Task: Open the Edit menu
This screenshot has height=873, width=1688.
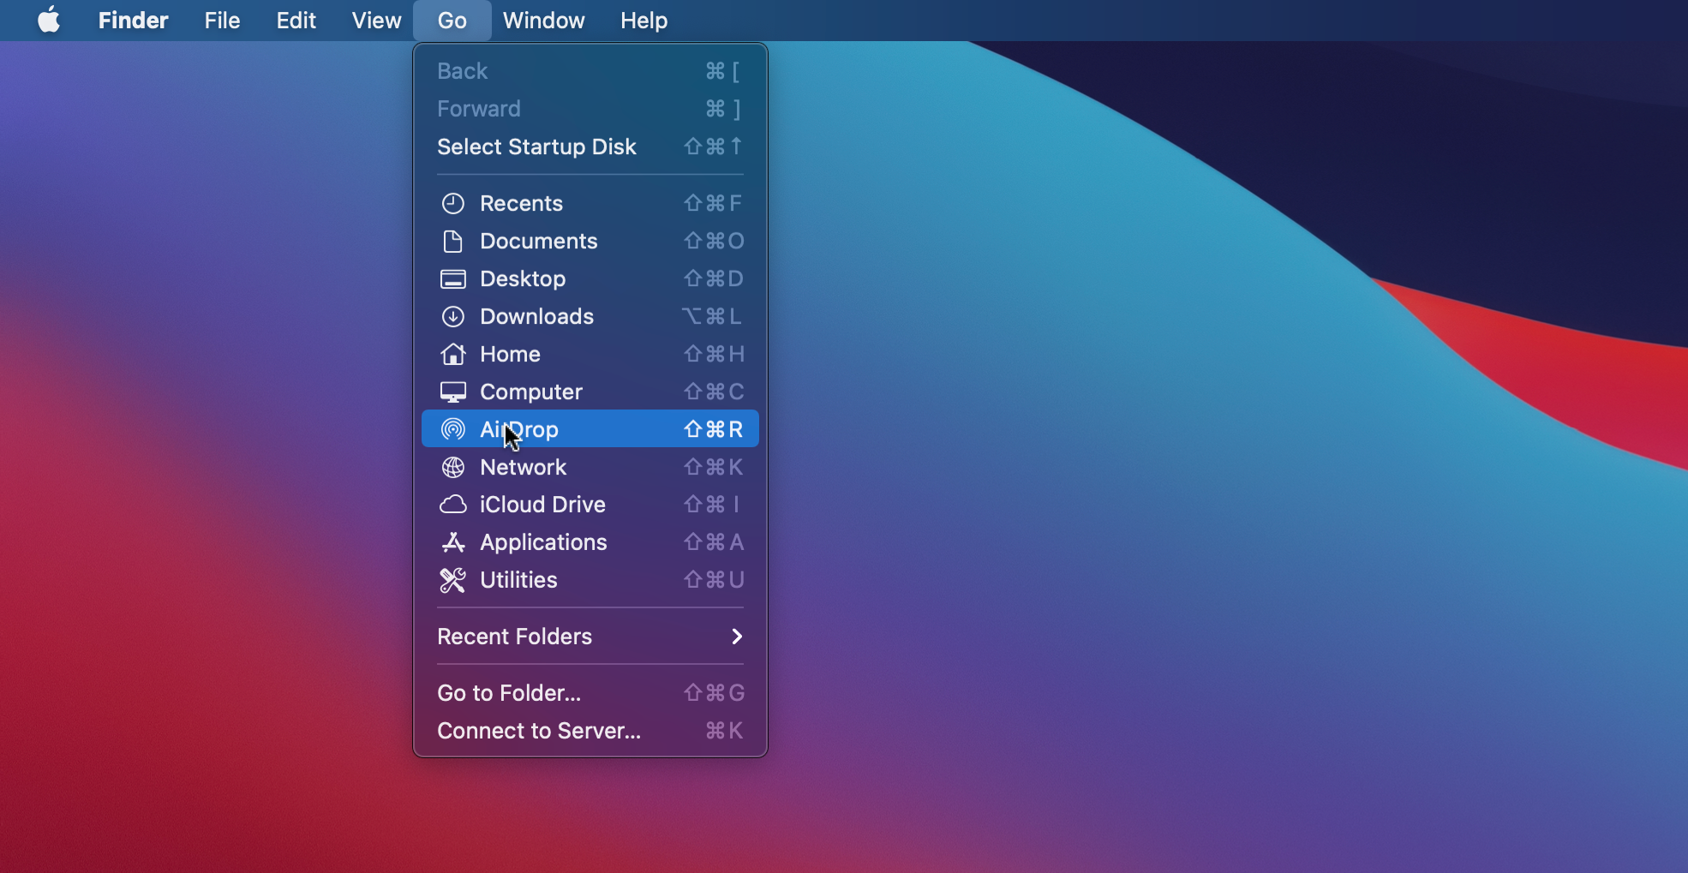Action: pos(296,20)
